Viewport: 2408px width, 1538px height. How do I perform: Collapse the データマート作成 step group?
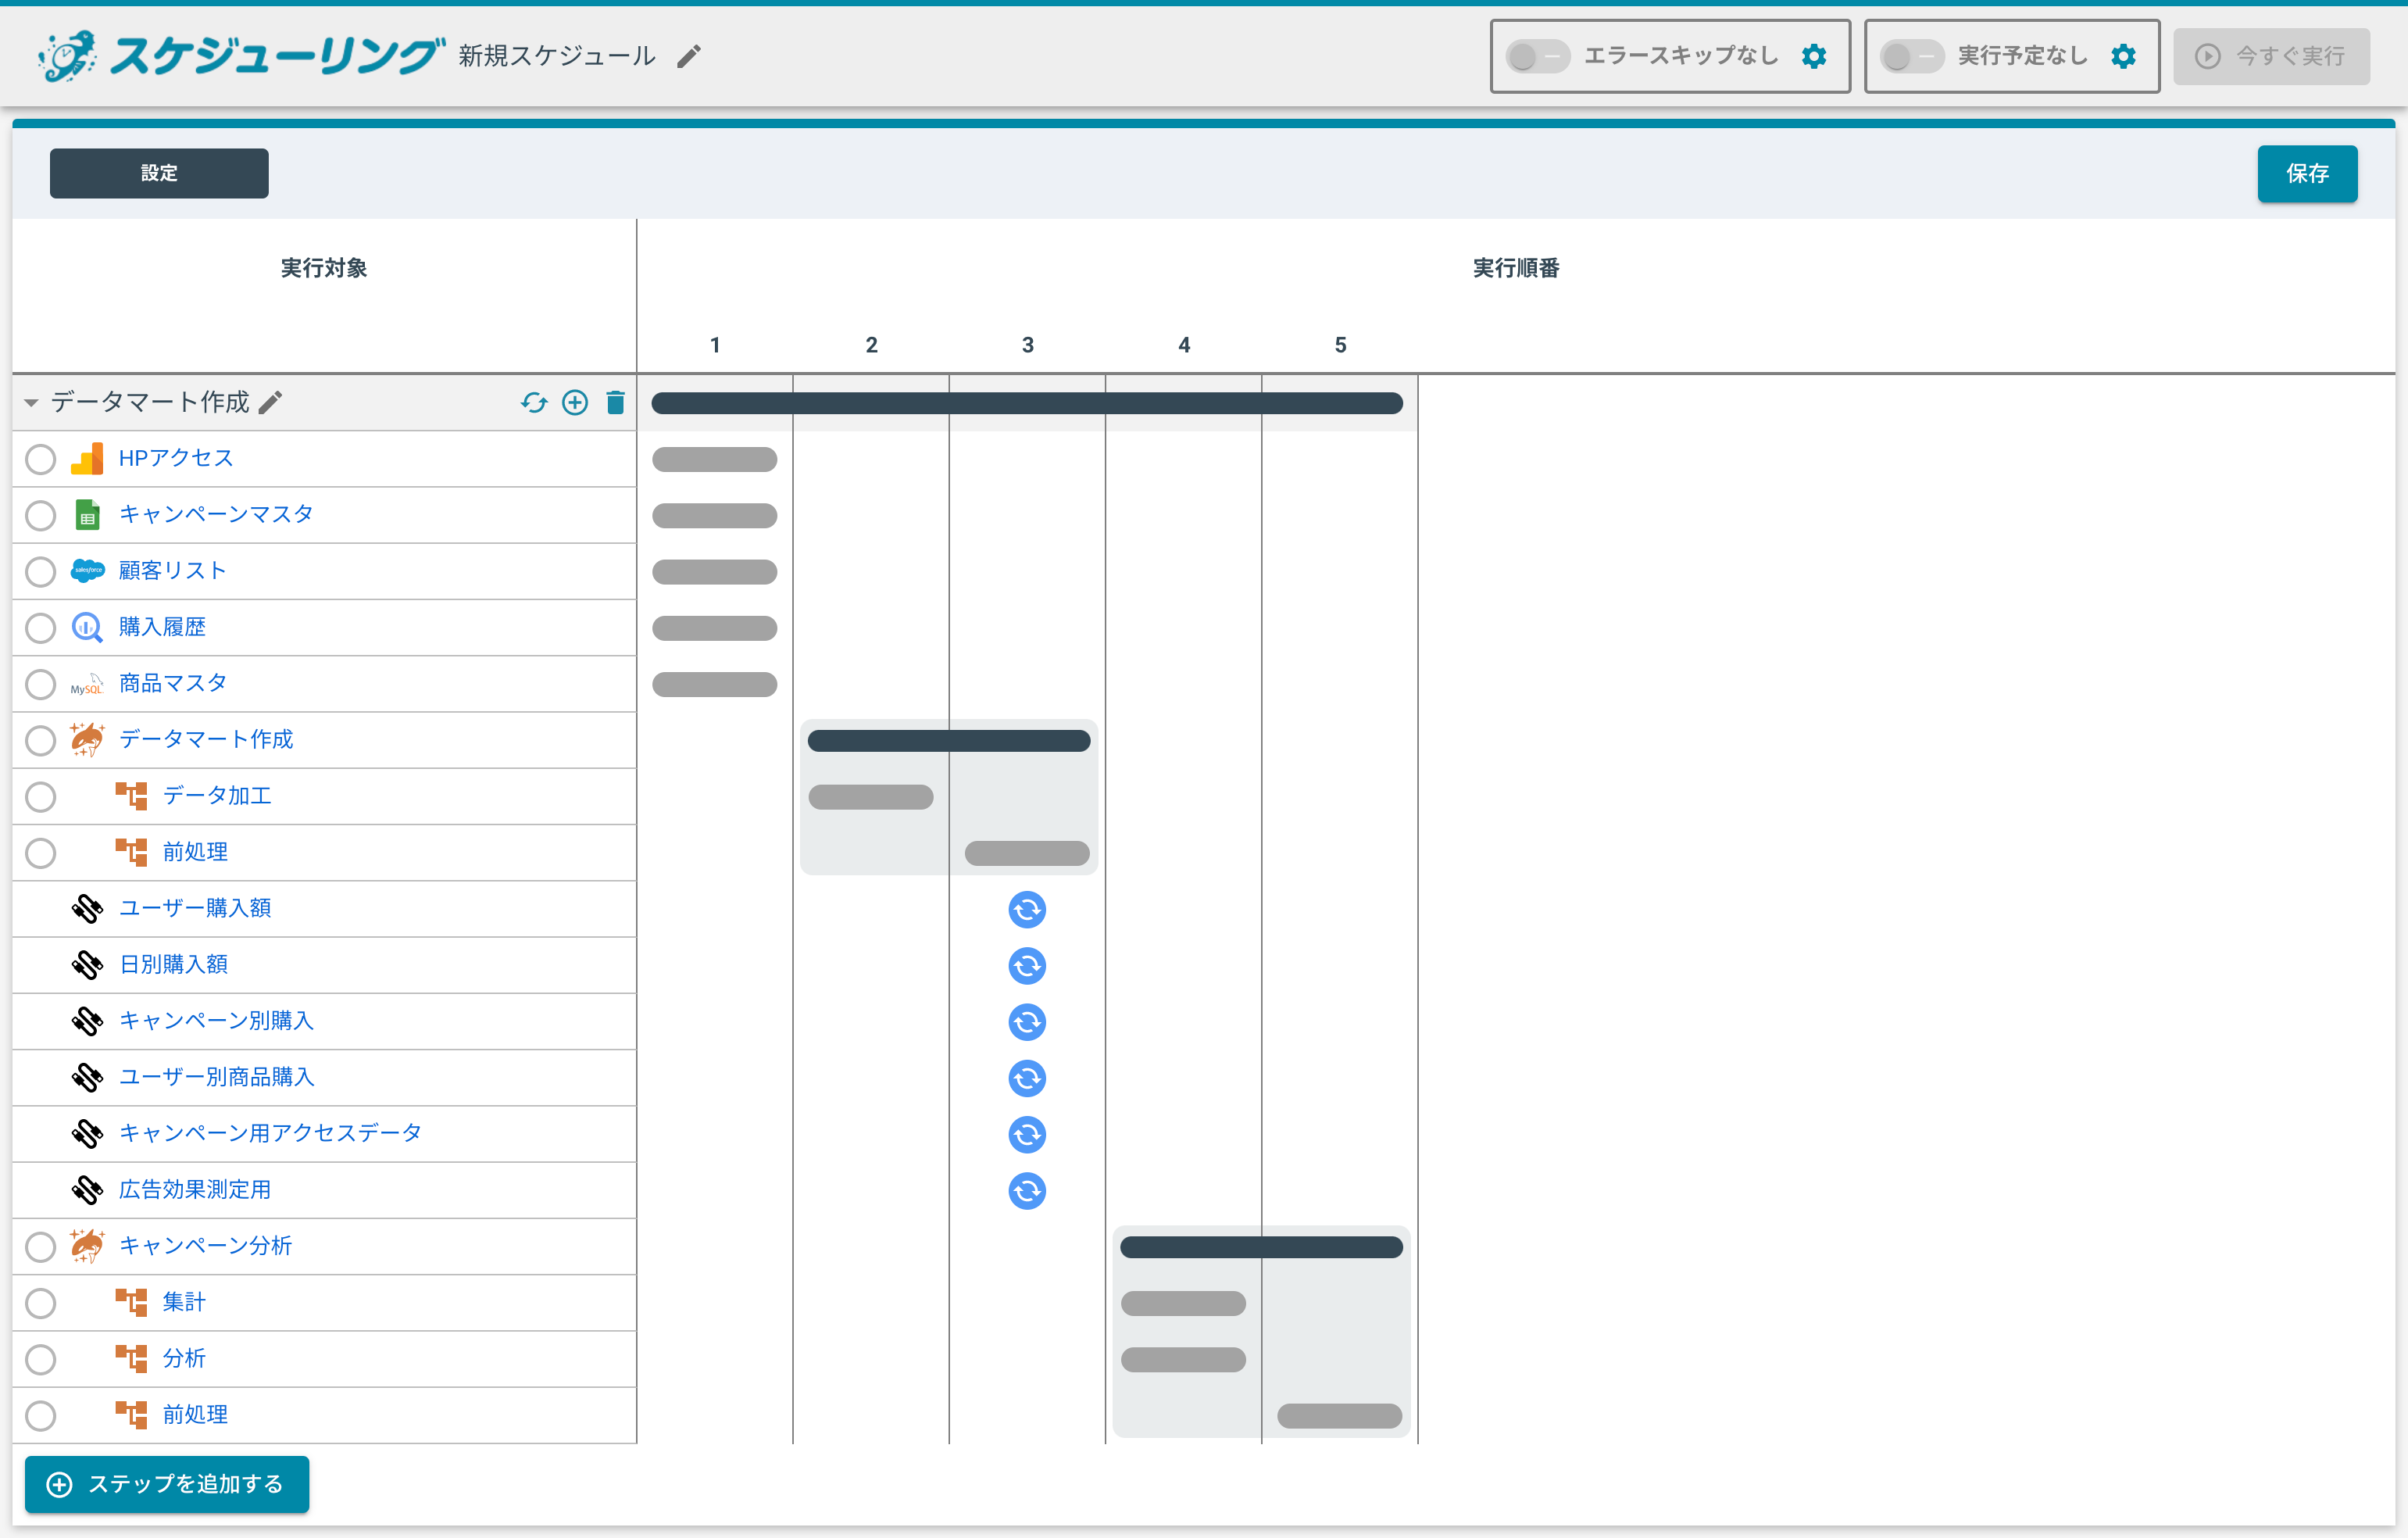(31, 402)
